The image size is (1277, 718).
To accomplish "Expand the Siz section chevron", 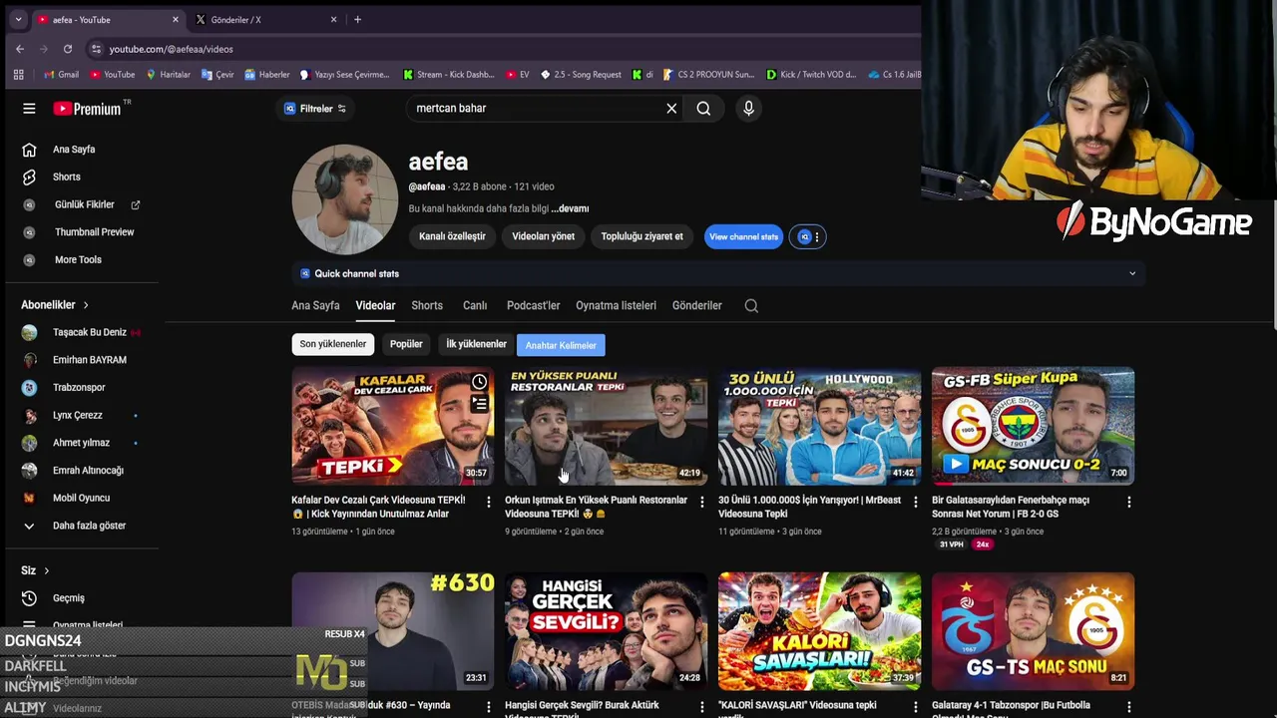I will pyautogui.click(x=46, y=570).
